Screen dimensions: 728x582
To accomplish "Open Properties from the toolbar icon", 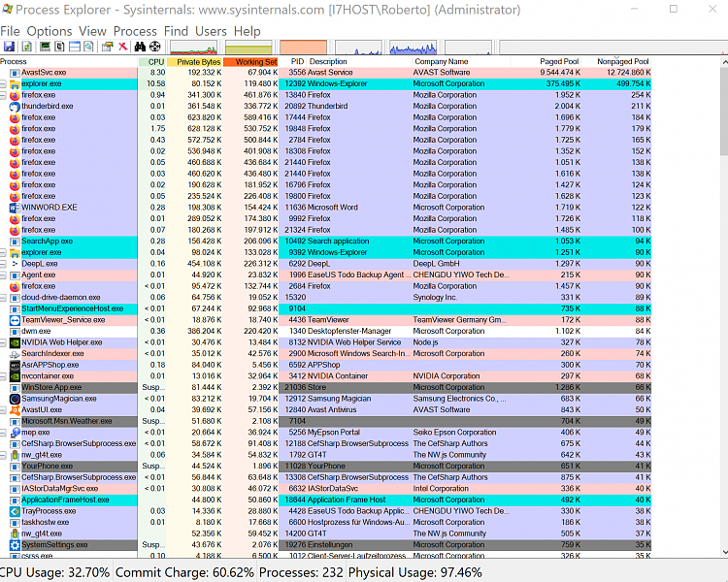I will click(108, 47).
